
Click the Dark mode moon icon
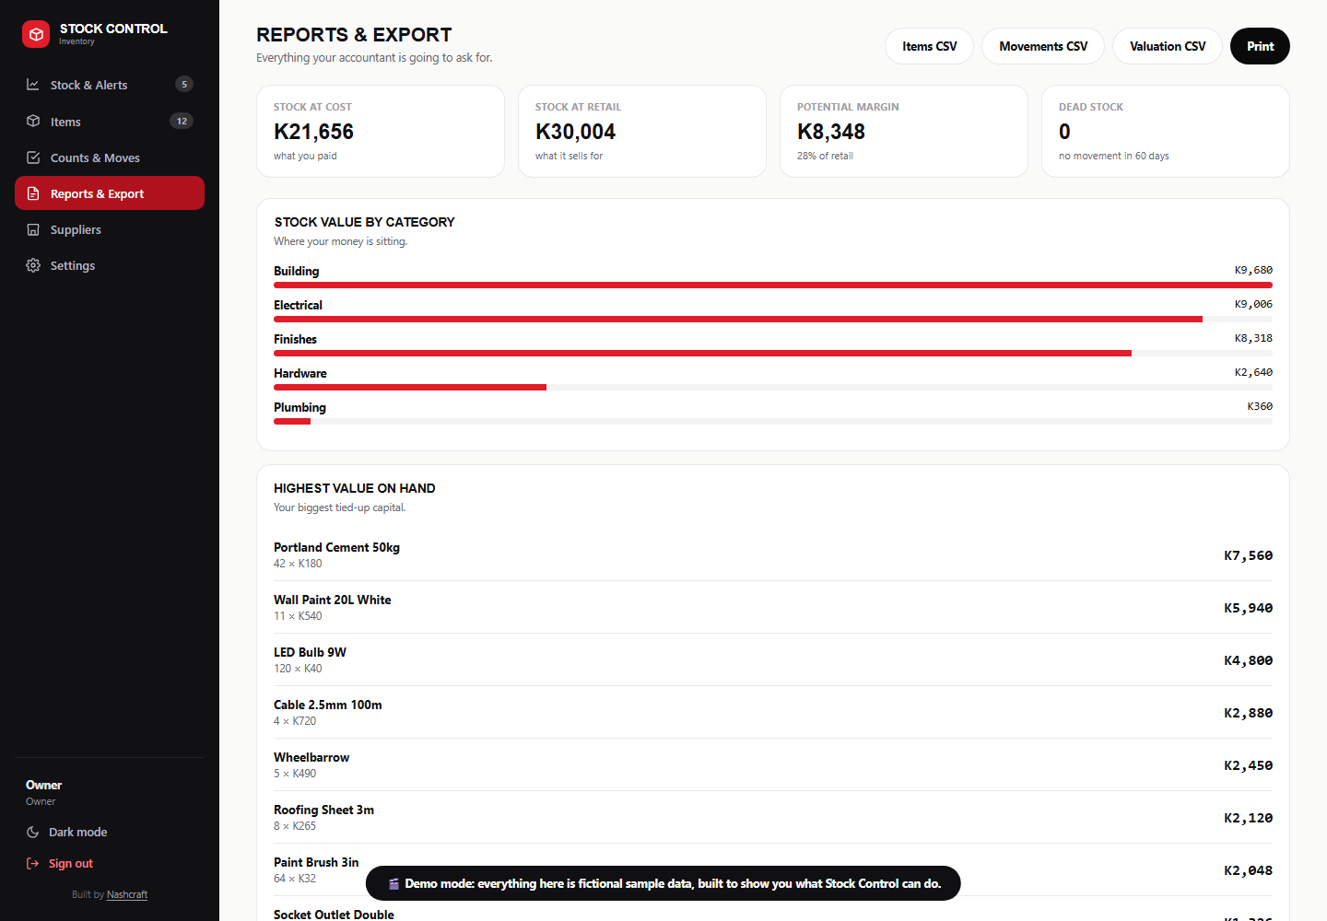tap(33, 832)
